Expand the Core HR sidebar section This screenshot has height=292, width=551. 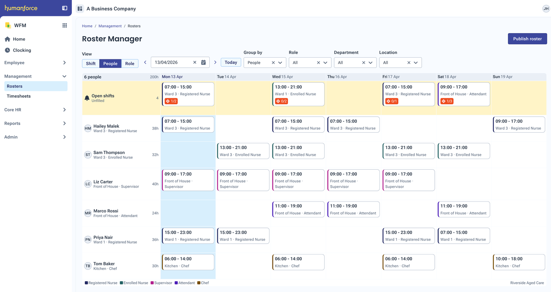[65, 110]
